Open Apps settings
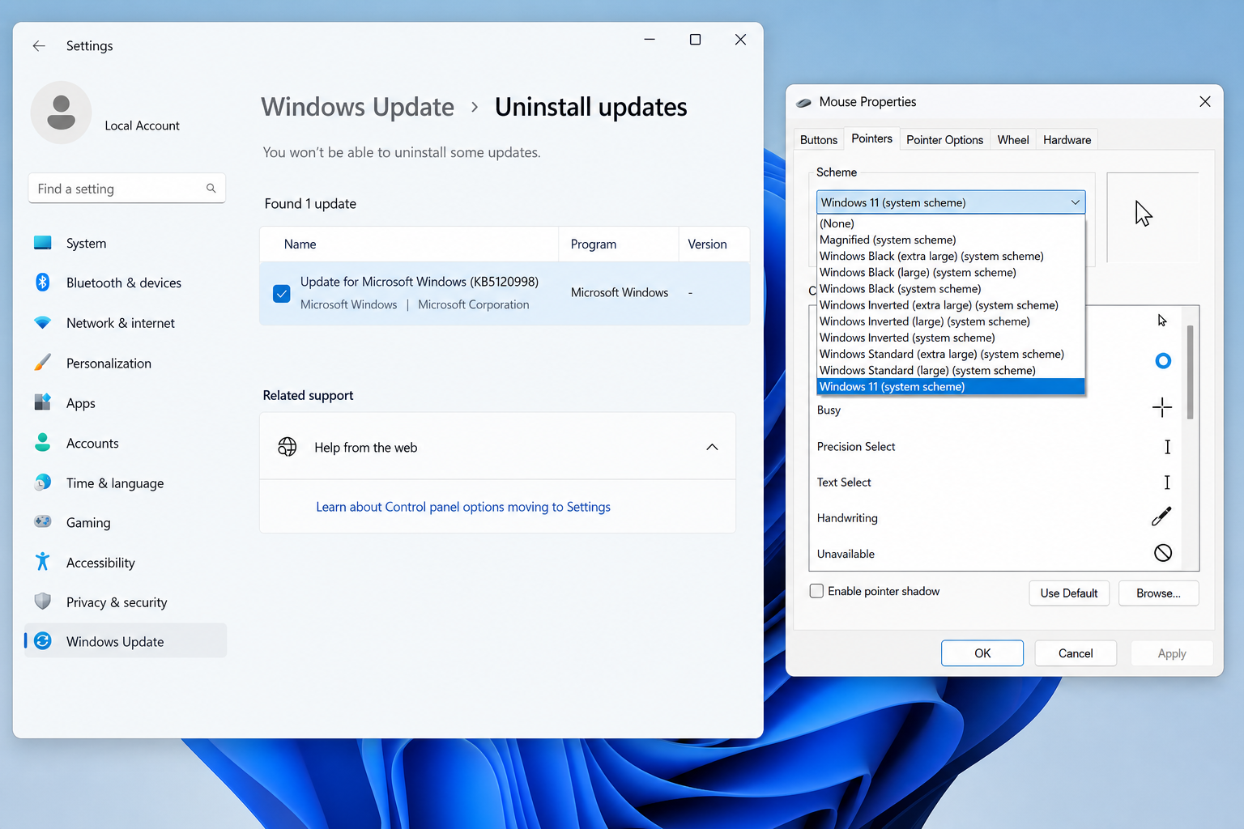Viewport: 1244px width, 829px height. (126, 403)
